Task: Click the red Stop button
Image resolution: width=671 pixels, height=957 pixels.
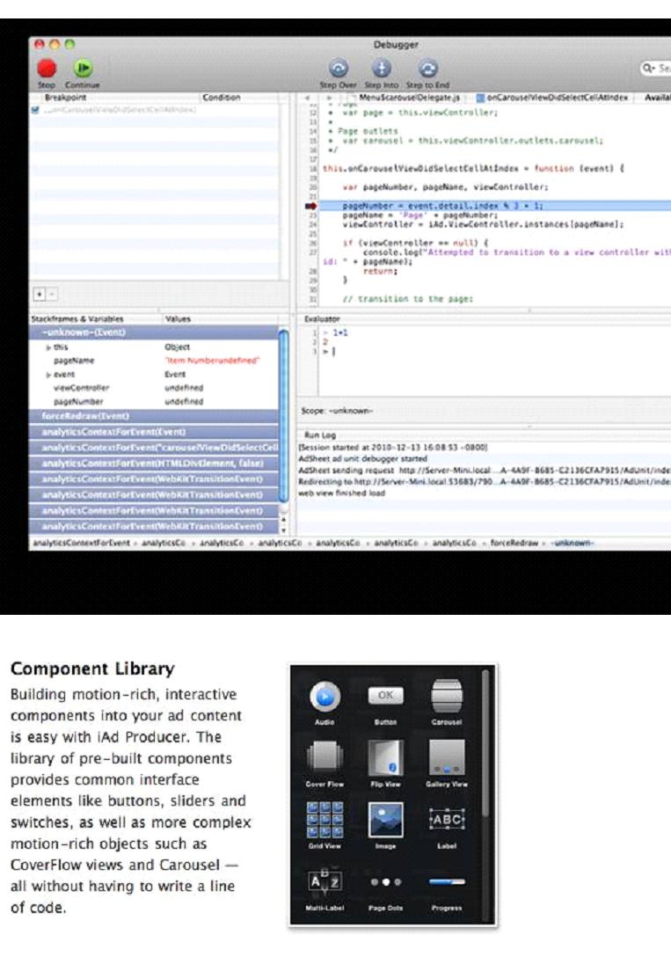Action: (47, 69)
